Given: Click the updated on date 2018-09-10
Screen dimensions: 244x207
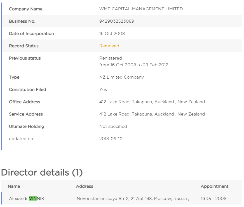Looking at the screenshot, I should click(x=111, y=139).
